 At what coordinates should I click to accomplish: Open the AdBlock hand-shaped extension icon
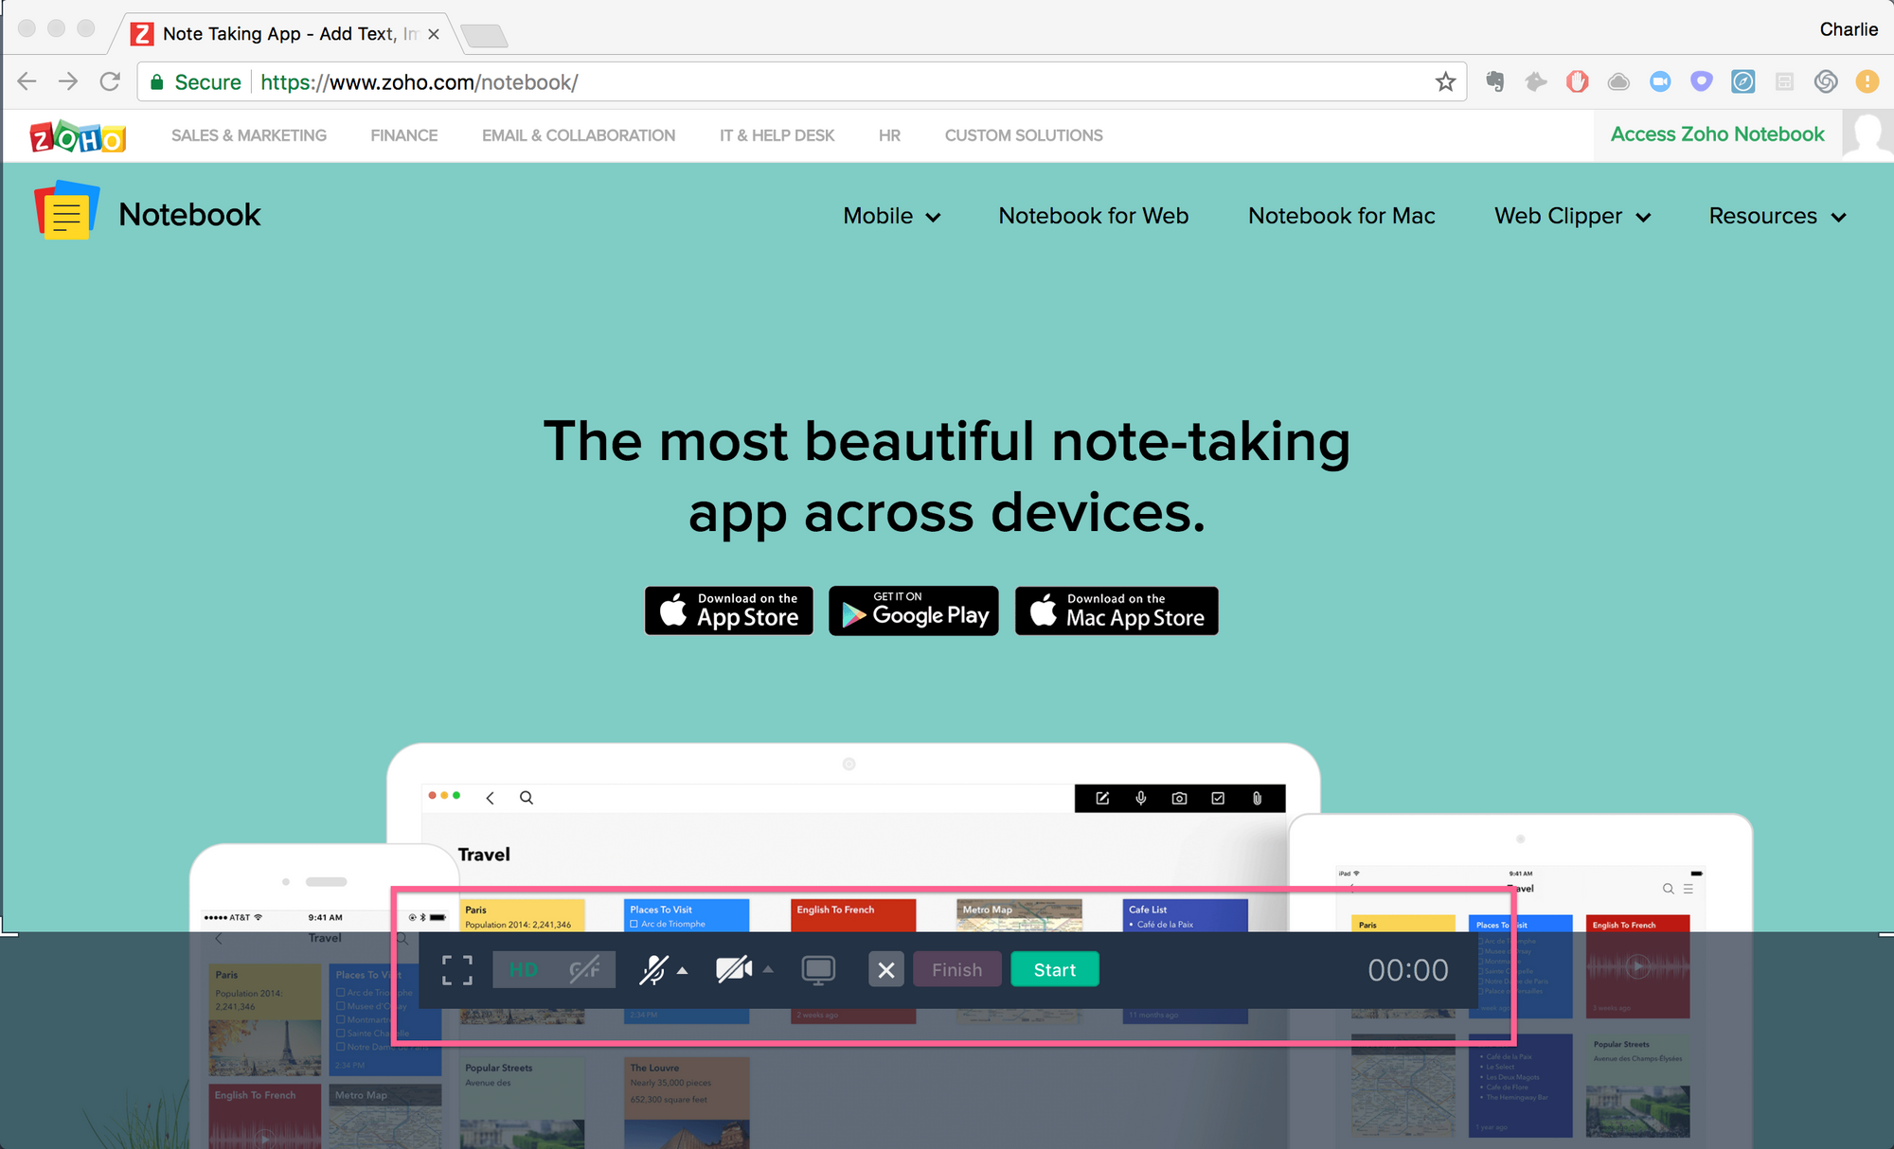pos(1577,82)
